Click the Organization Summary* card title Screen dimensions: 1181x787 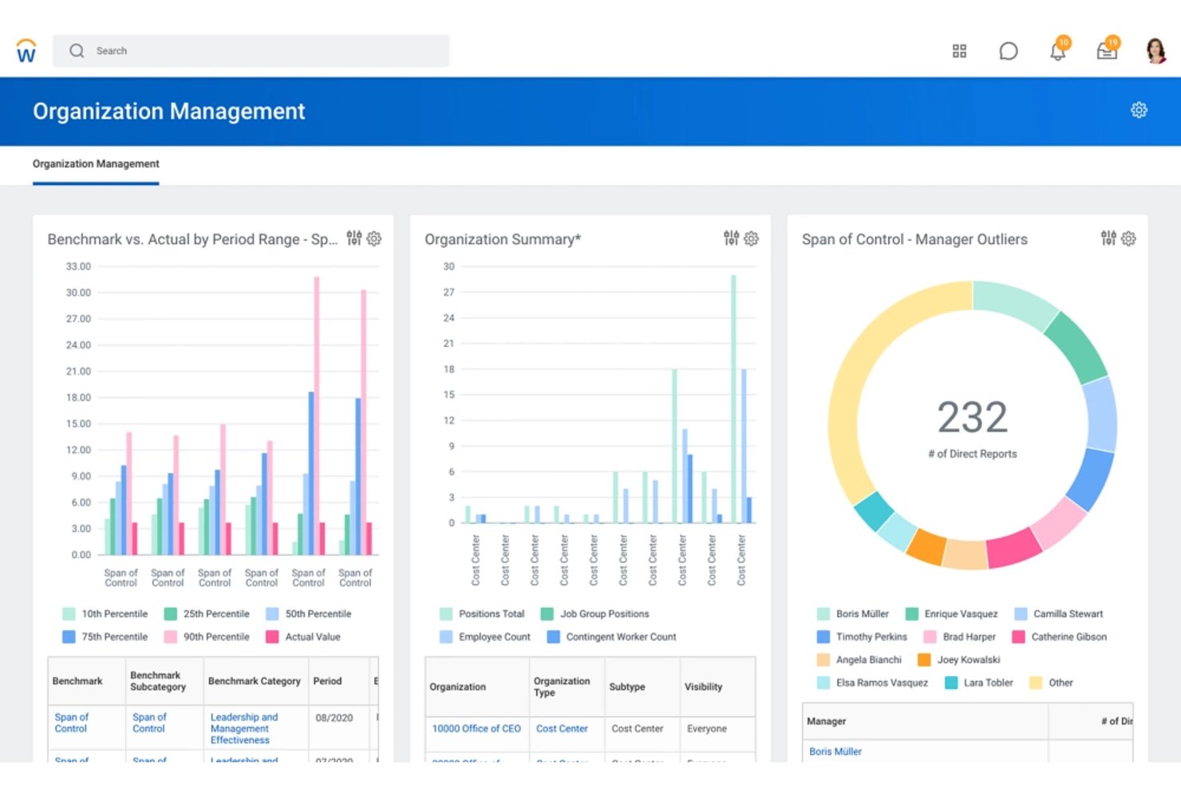pos(503,239)
